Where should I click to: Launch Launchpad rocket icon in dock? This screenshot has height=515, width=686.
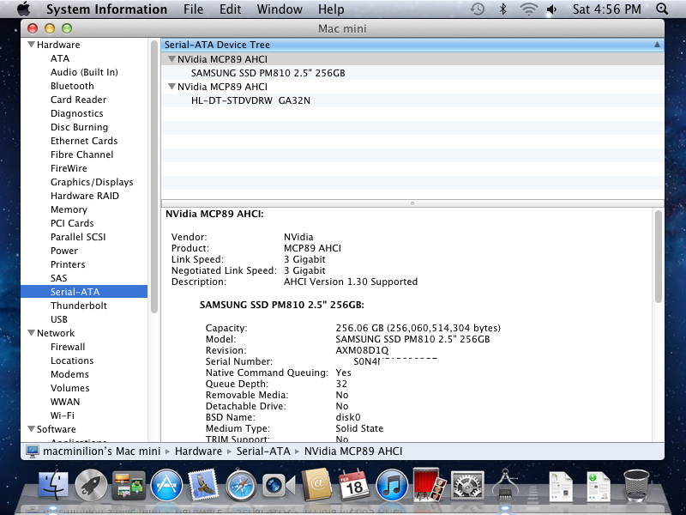91,485
